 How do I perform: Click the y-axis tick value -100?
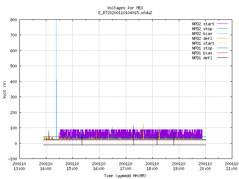coord(12,159)
